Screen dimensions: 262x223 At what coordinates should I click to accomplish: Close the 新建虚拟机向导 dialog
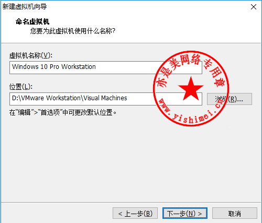coord(254,7)
